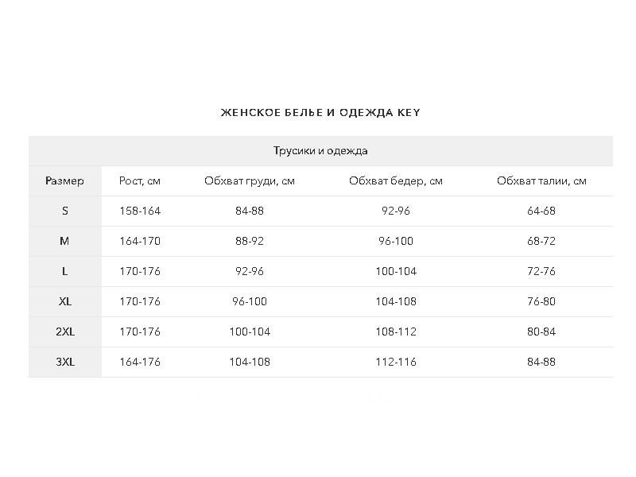Select the waist value 64-68

pyautogui.click(x=541, y=211)
